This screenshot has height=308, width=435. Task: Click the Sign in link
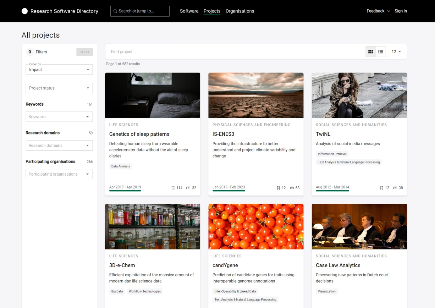(x=401, y=11)
